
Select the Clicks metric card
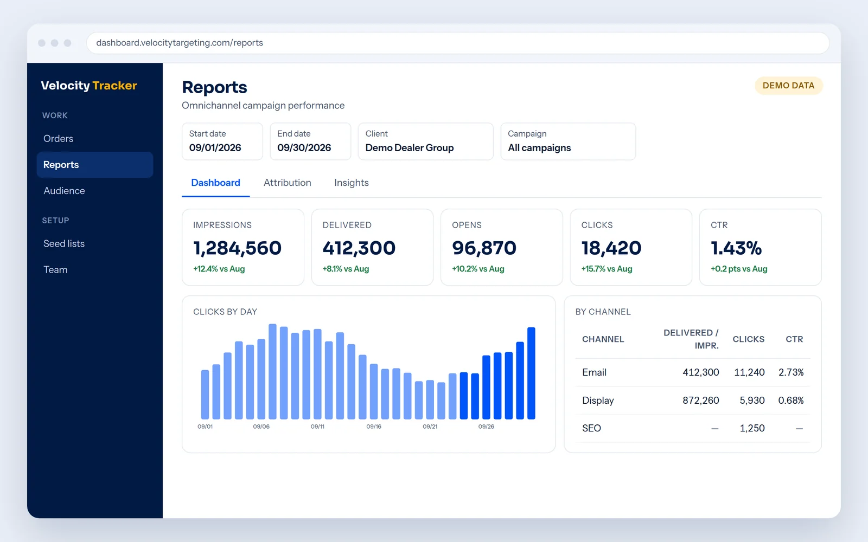click(x=631, y=247)
